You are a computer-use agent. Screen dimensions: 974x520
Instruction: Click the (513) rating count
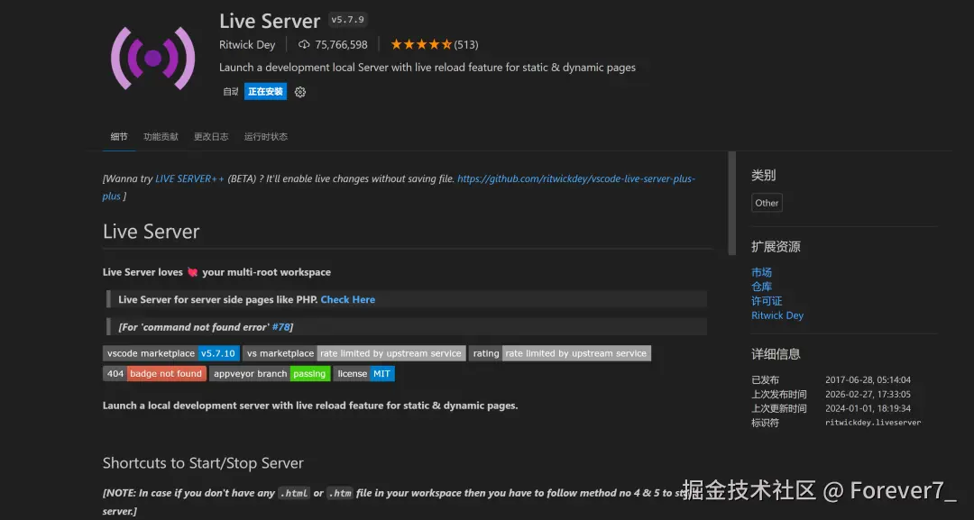[466, 45]
